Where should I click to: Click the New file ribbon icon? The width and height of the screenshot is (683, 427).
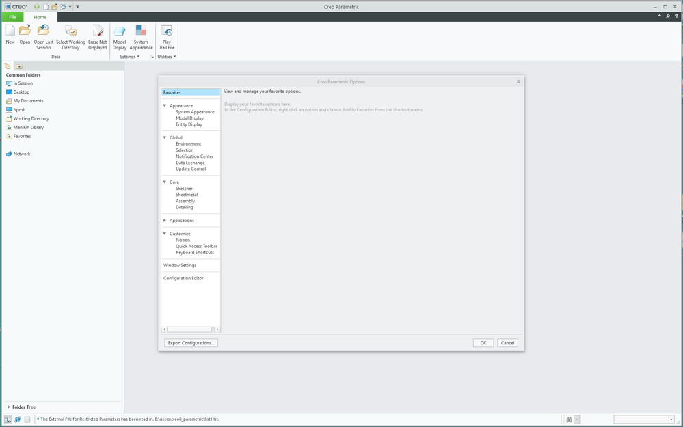coord(10,30)
